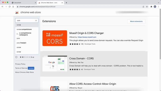Viewport: 161px width, 91px height.
Task: Open the Cross Domain - CORS thumbnail
Action: pos(55,63)
